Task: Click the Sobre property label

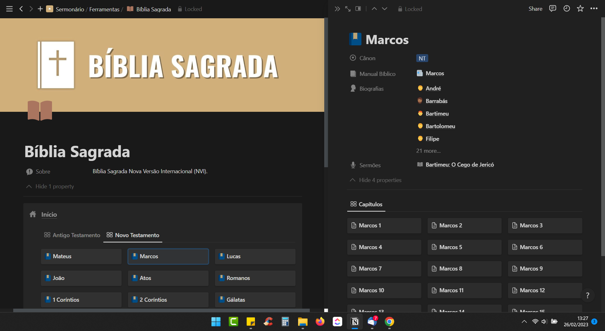Action: (x=43, y=172)
